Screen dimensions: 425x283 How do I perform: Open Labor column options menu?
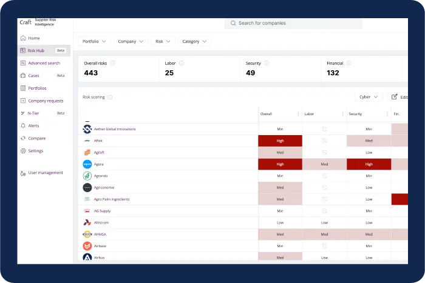(342, 114)
